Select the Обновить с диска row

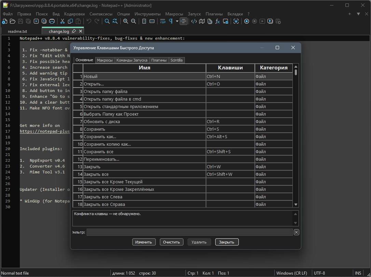pyautogui.click(x=183, y=121)
